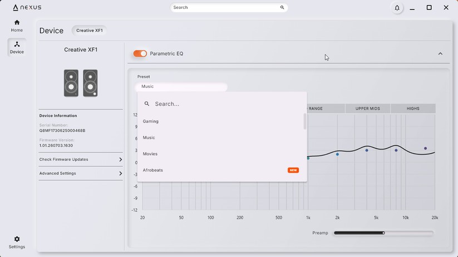Focus the top Search field
Image resolution: width=458 pixels, height=257 pixels.
[229, 8]
